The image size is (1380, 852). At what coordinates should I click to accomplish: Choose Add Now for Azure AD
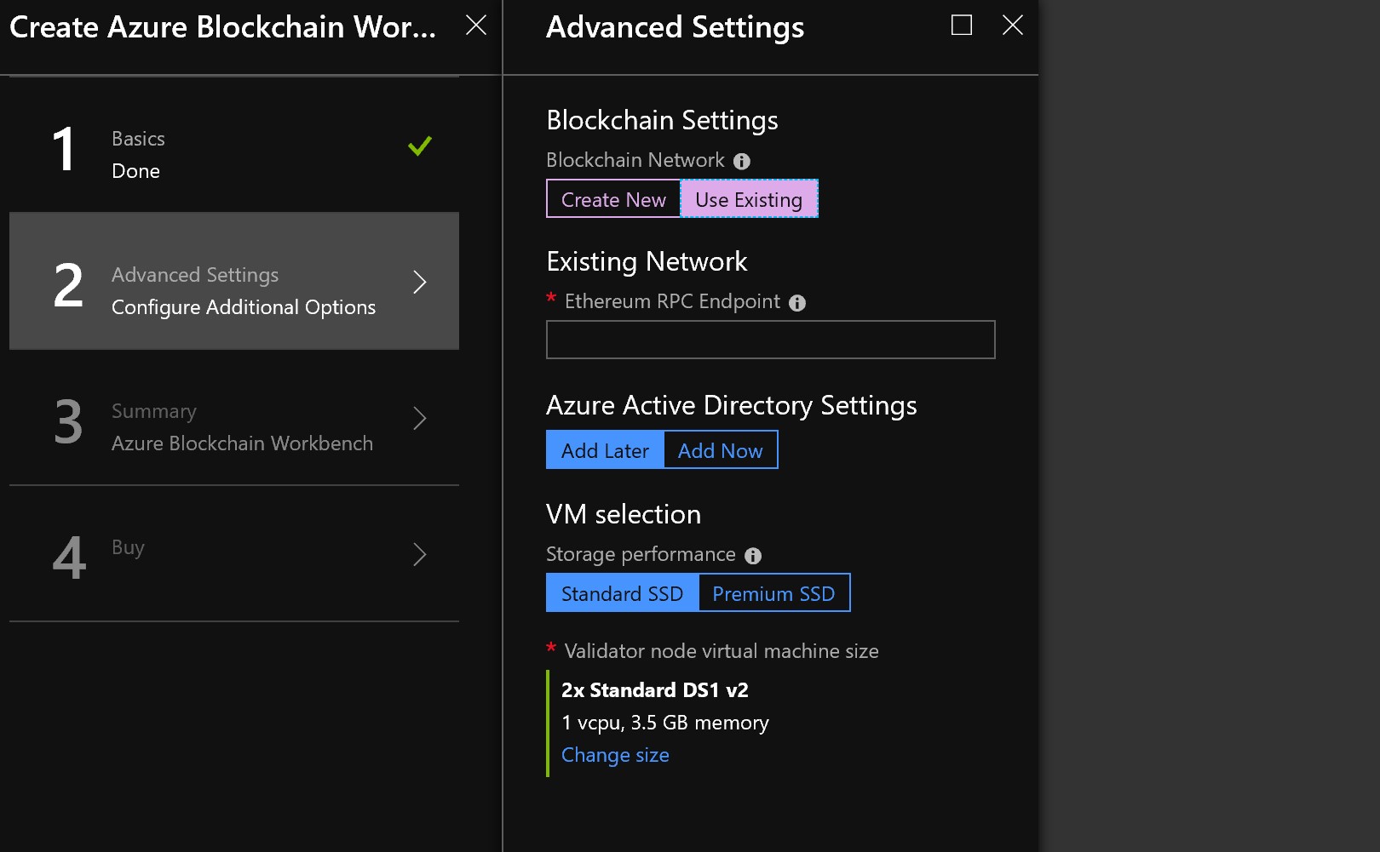tap(721, 450)
